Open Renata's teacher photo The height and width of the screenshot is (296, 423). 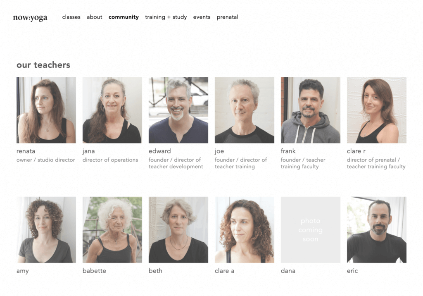46,110
